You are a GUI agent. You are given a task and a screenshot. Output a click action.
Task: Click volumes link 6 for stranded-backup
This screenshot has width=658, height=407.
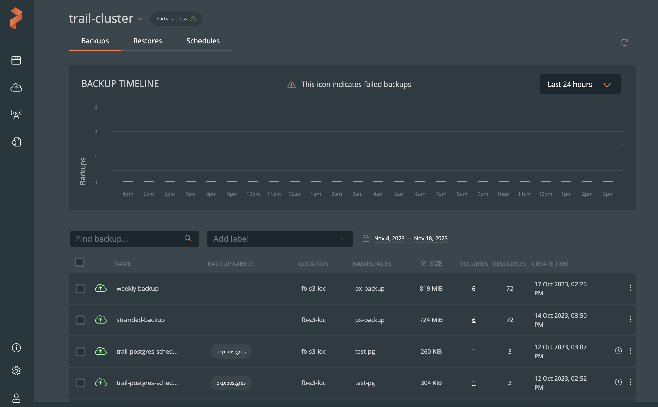pyautogui.click(x=474, y=320)
